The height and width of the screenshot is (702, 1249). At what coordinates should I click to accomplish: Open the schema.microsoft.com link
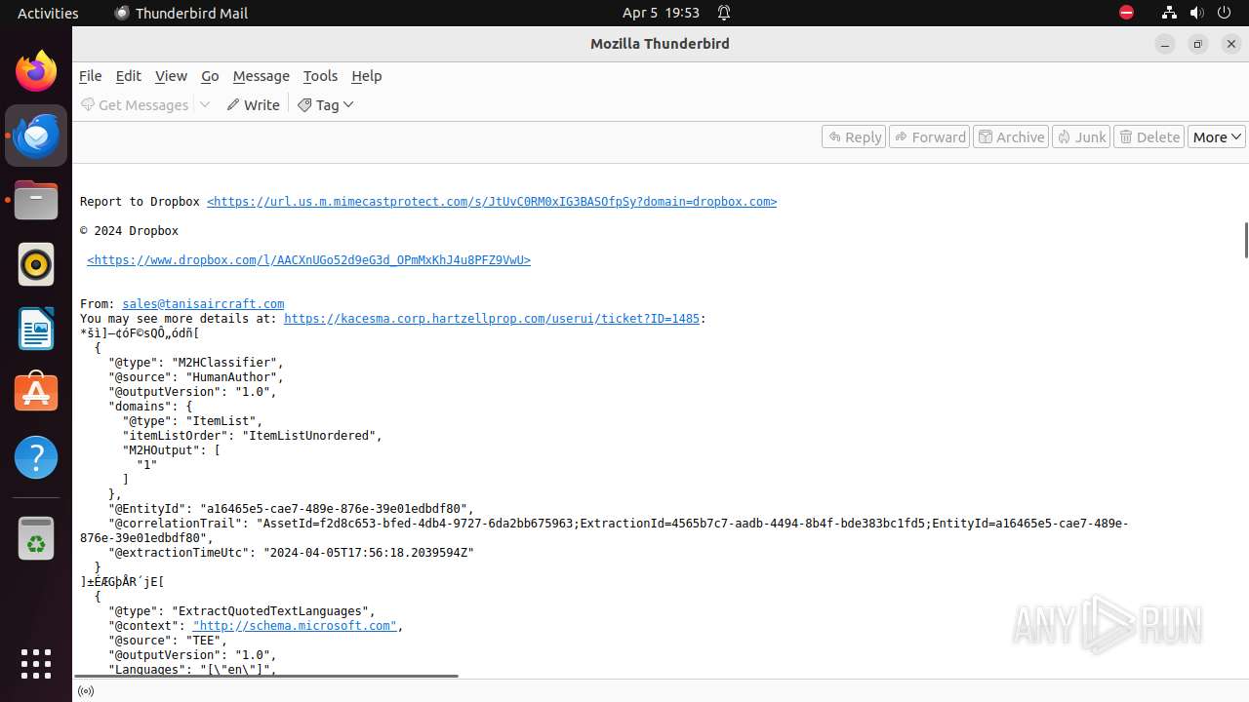295,626
